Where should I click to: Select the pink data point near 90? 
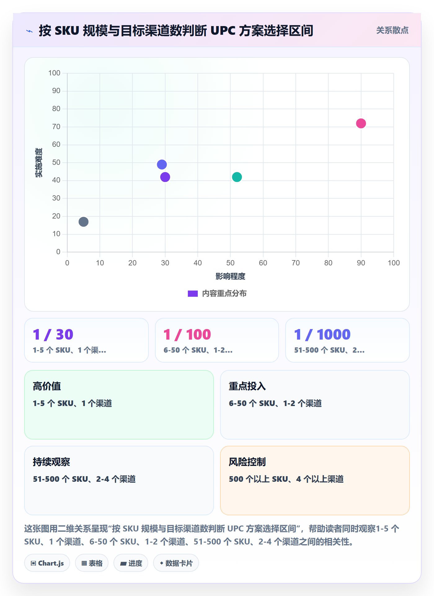(x=361, y=123)
